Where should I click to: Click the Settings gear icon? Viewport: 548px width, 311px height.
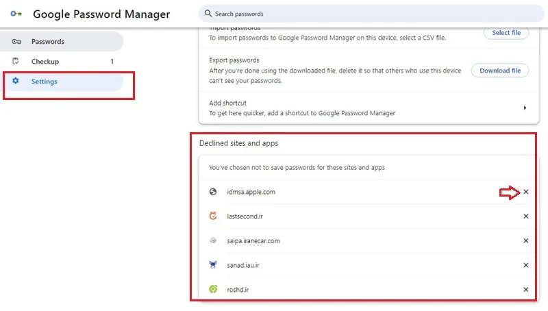click(x=15, y=81)
